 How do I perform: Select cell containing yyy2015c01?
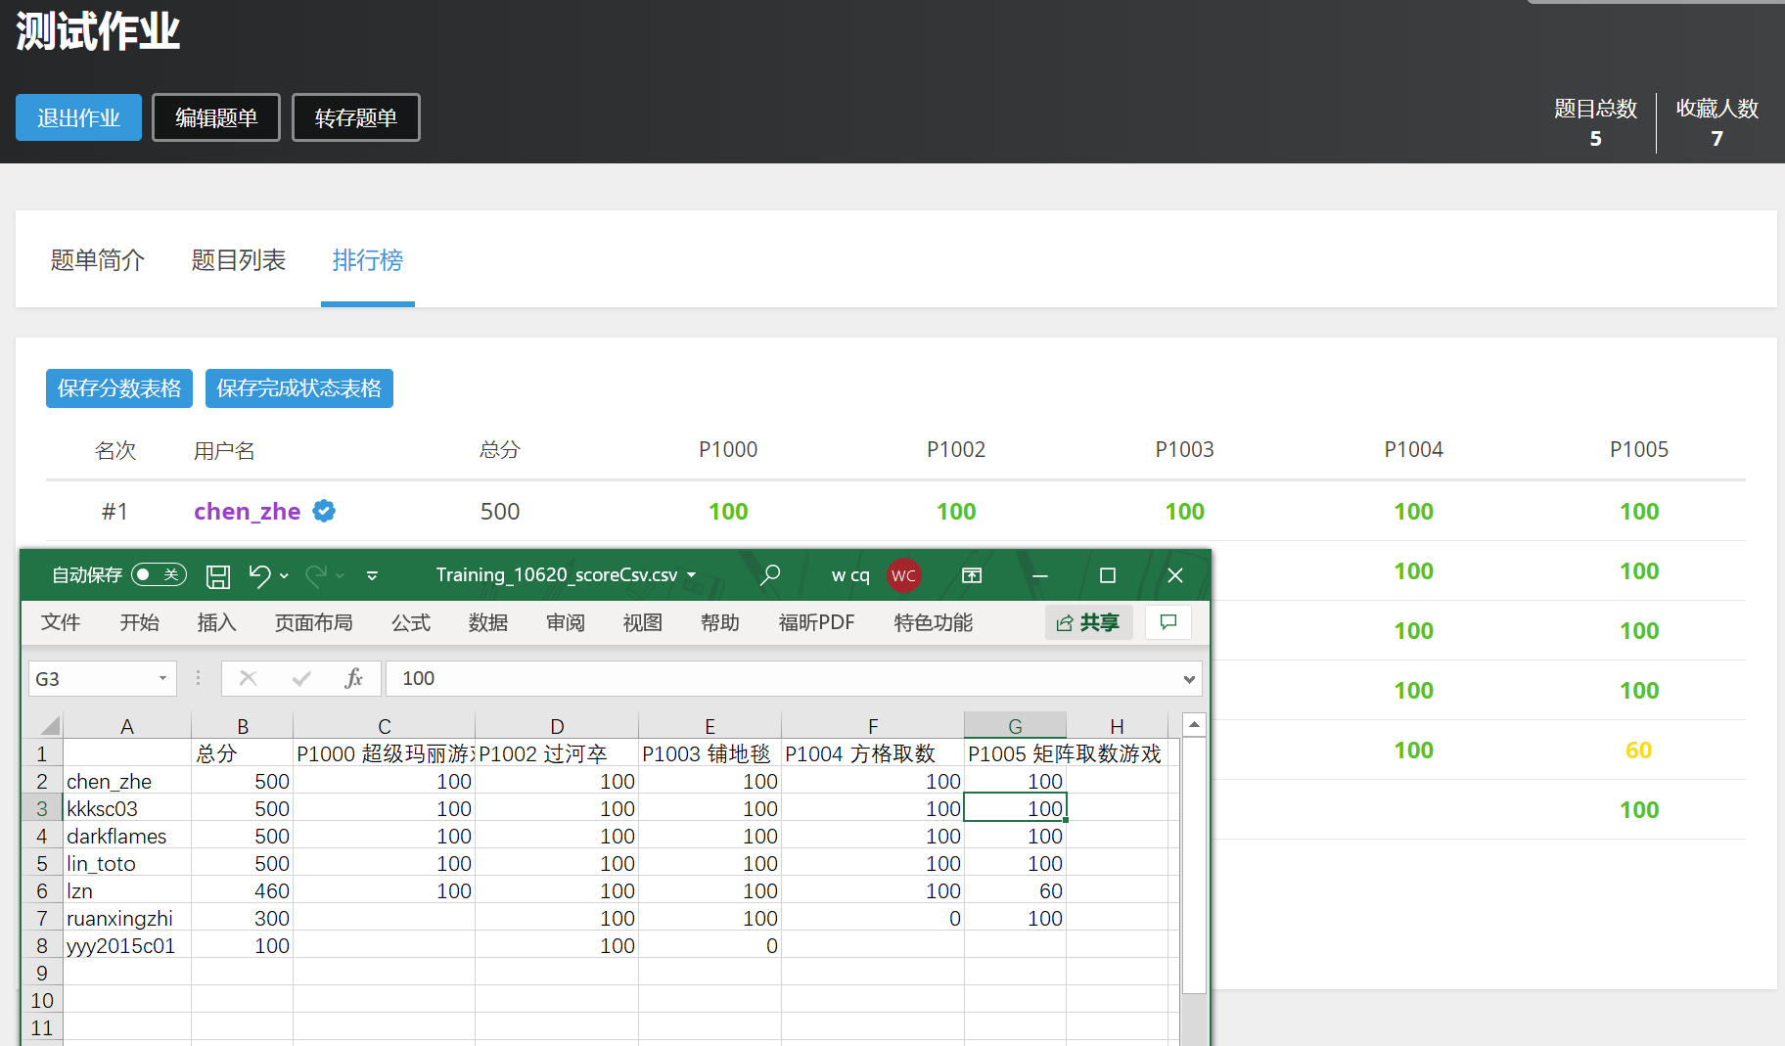[x=127, y=945]
